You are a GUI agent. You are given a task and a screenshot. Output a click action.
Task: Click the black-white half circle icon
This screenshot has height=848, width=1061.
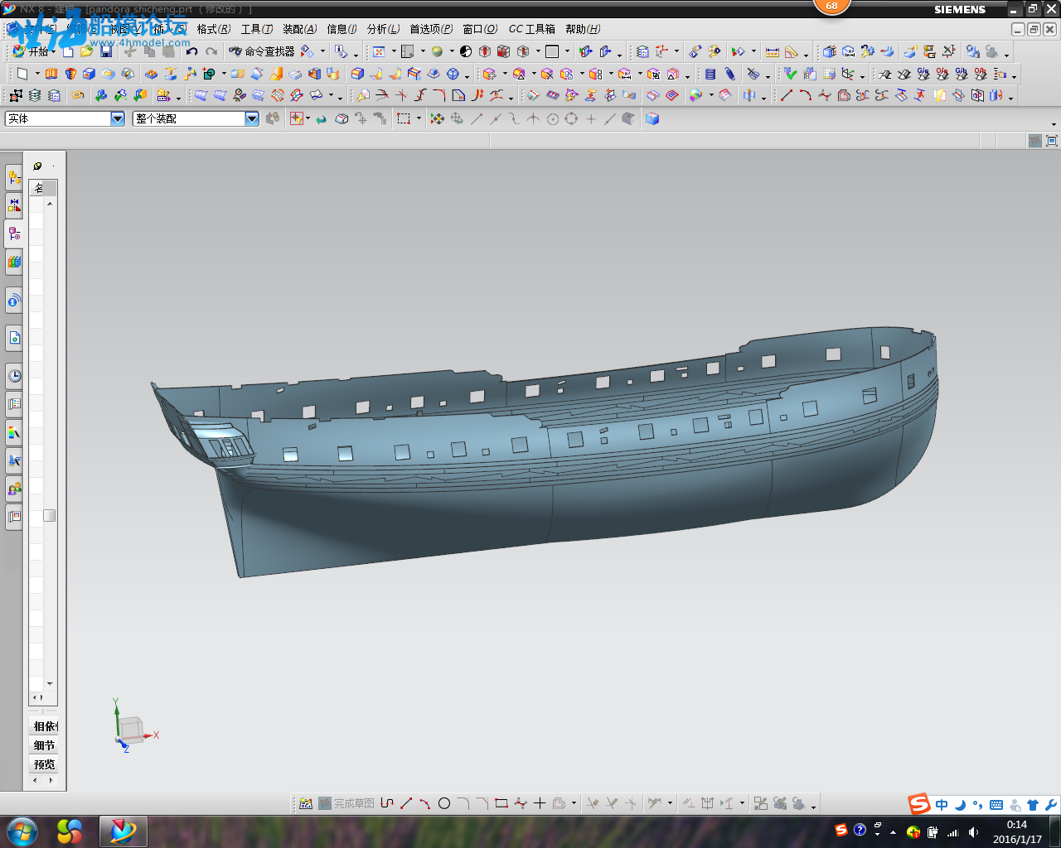(x=466, y=51)
